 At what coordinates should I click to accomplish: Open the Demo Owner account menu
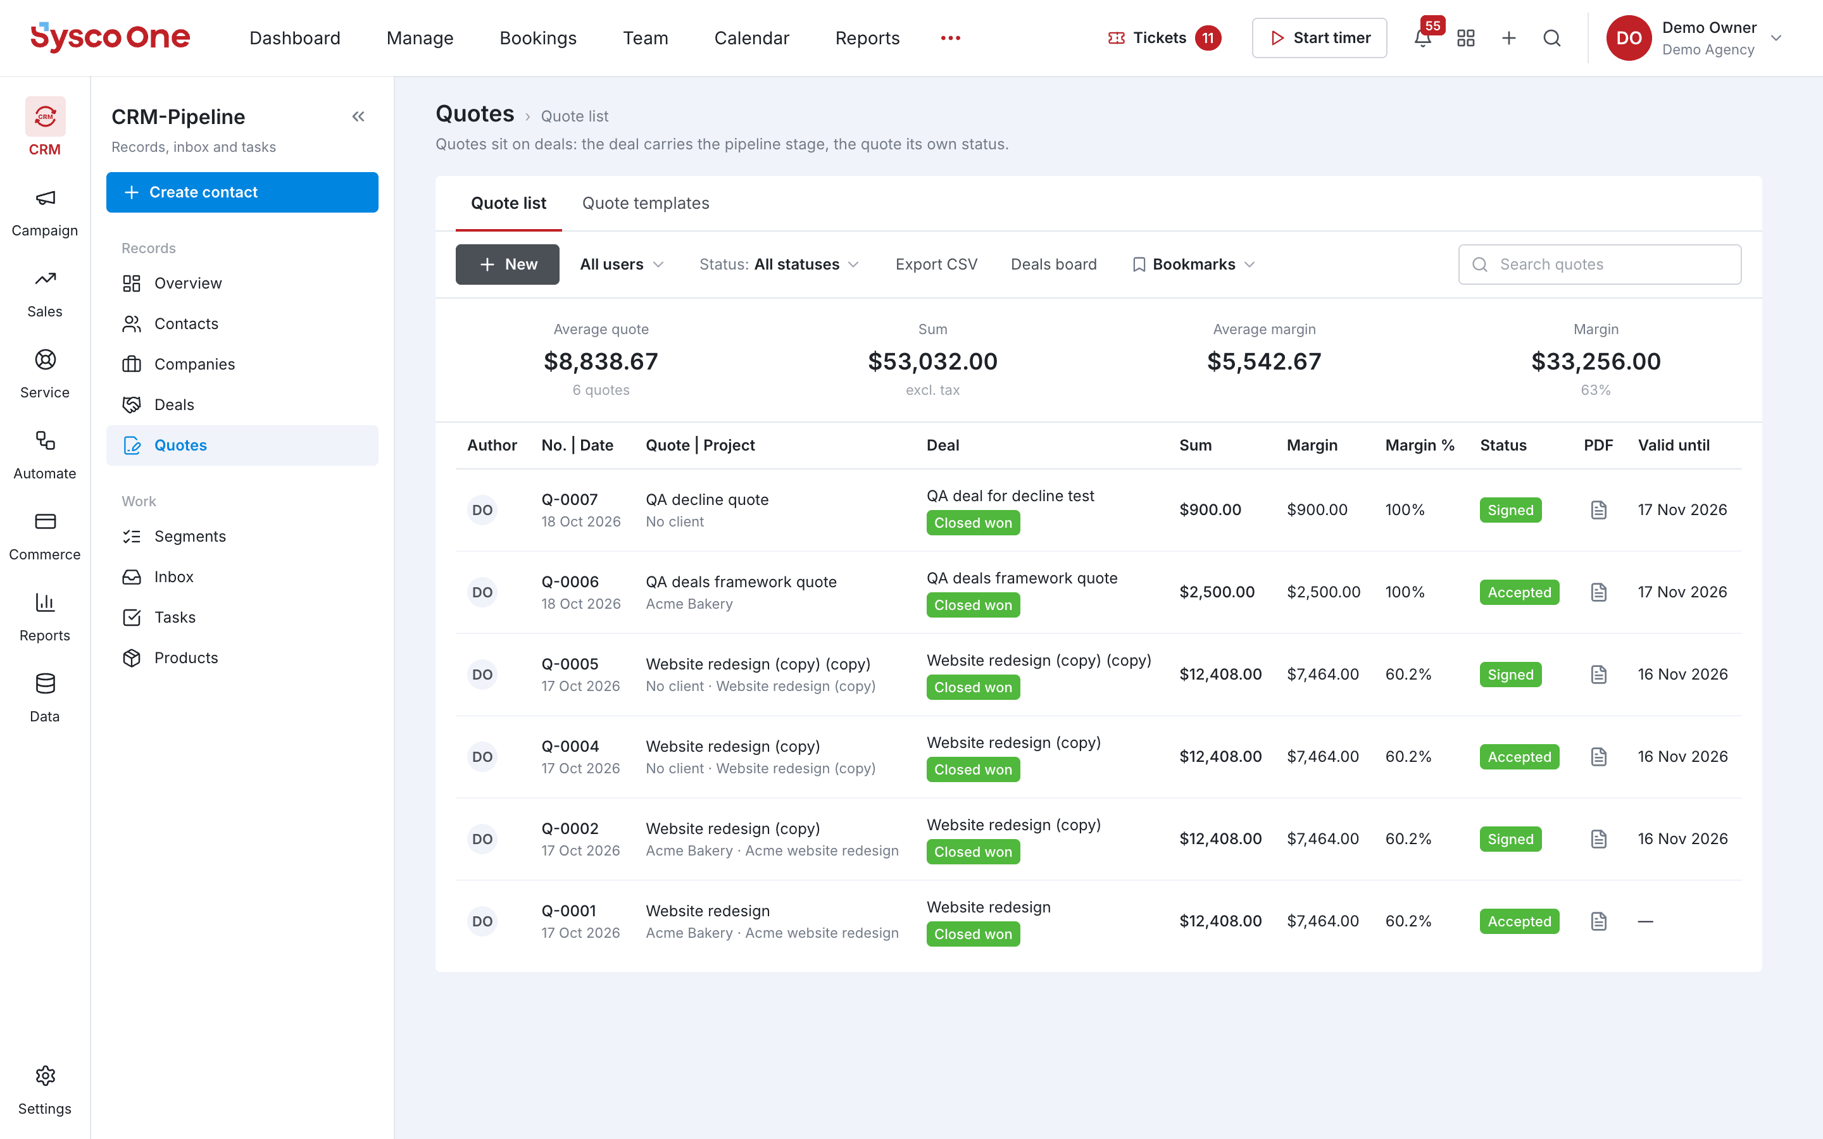[x=1695, y=38]
